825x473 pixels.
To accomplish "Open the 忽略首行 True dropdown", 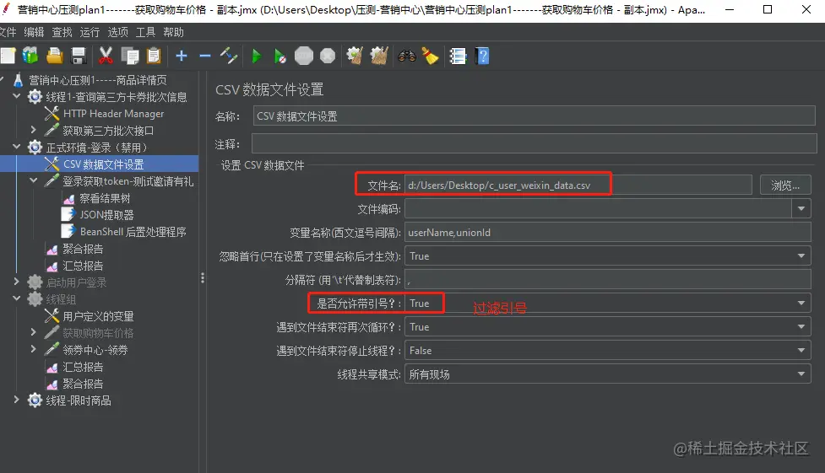I will 608,256.
